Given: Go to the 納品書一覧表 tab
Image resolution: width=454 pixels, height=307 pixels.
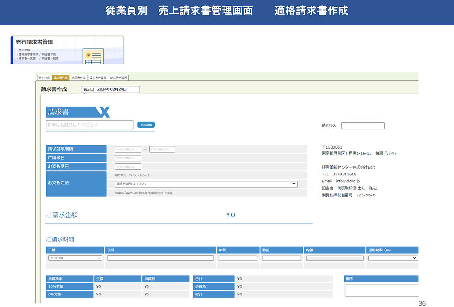Looking at the screenshot, I should (x=119, y=78).
